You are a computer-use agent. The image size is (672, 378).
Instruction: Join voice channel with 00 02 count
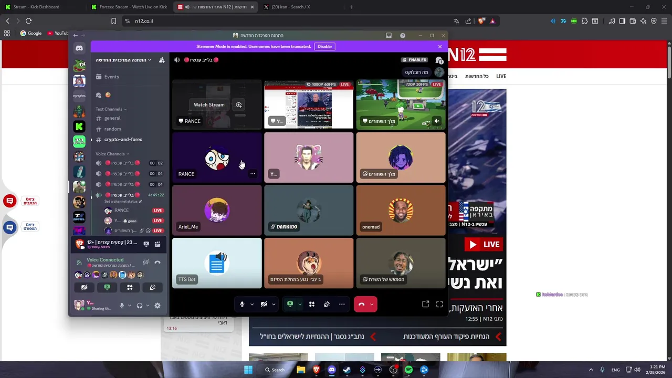pos(130,163)
